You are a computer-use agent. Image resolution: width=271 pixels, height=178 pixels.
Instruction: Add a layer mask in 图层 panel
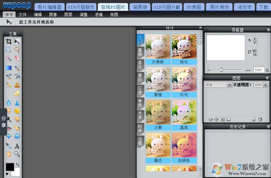coord(223,119)
